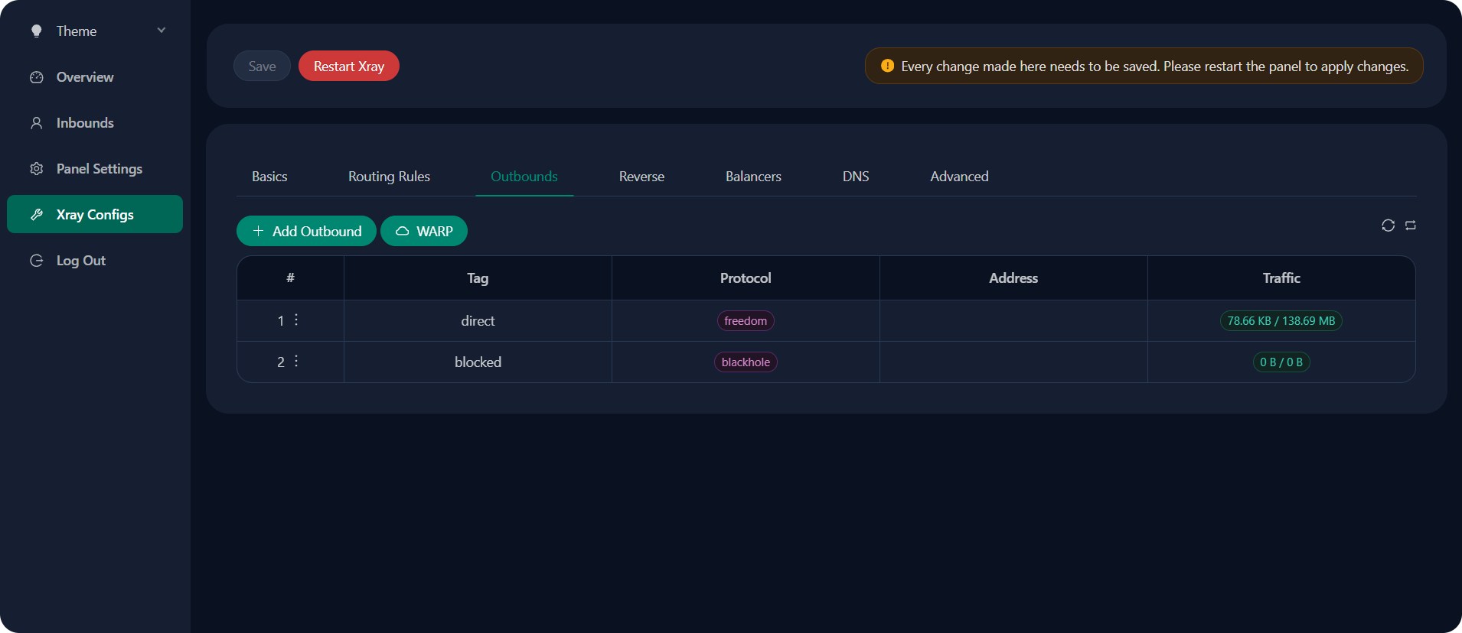Click the refresh icon above the outbounds table
1462x633 pixels.
pyautogui.click(x=1388, y=226)
